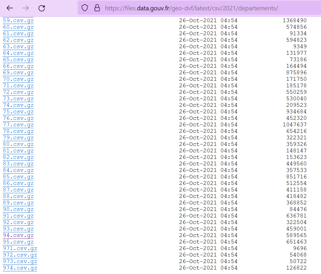Open the 973.csv.gz link
Screen dimensions: 321x274
pos(20,261)
